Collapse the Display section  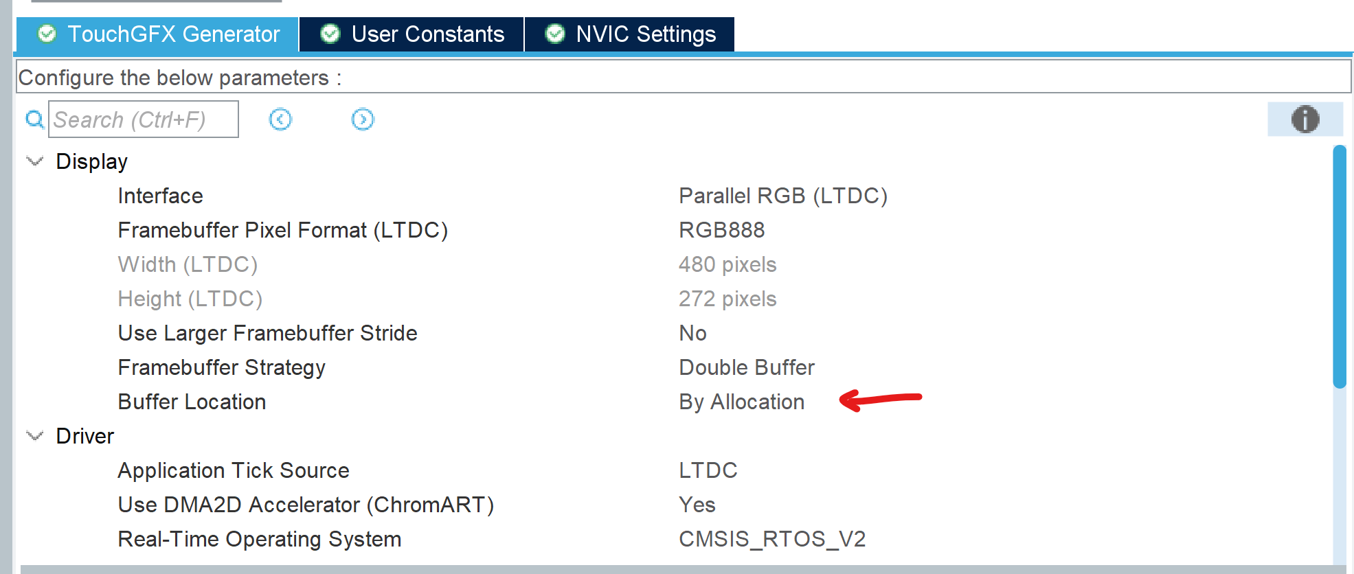click(34, 160)
